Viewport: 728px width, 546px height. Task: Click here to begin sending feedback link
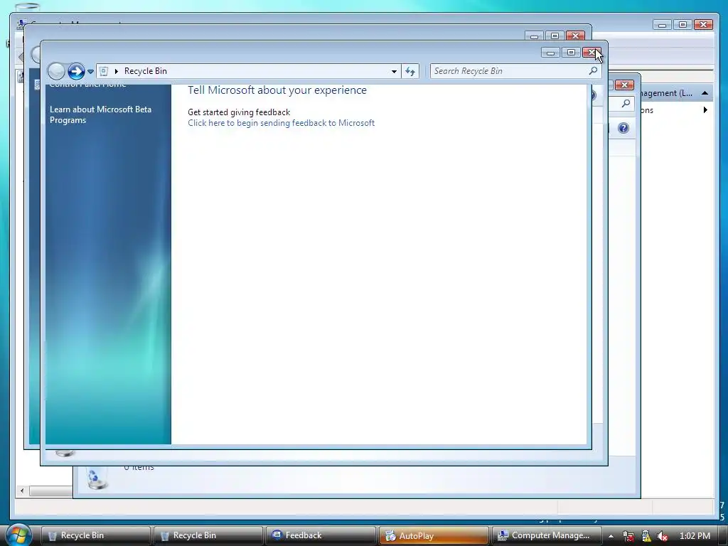tap(281, 123)
